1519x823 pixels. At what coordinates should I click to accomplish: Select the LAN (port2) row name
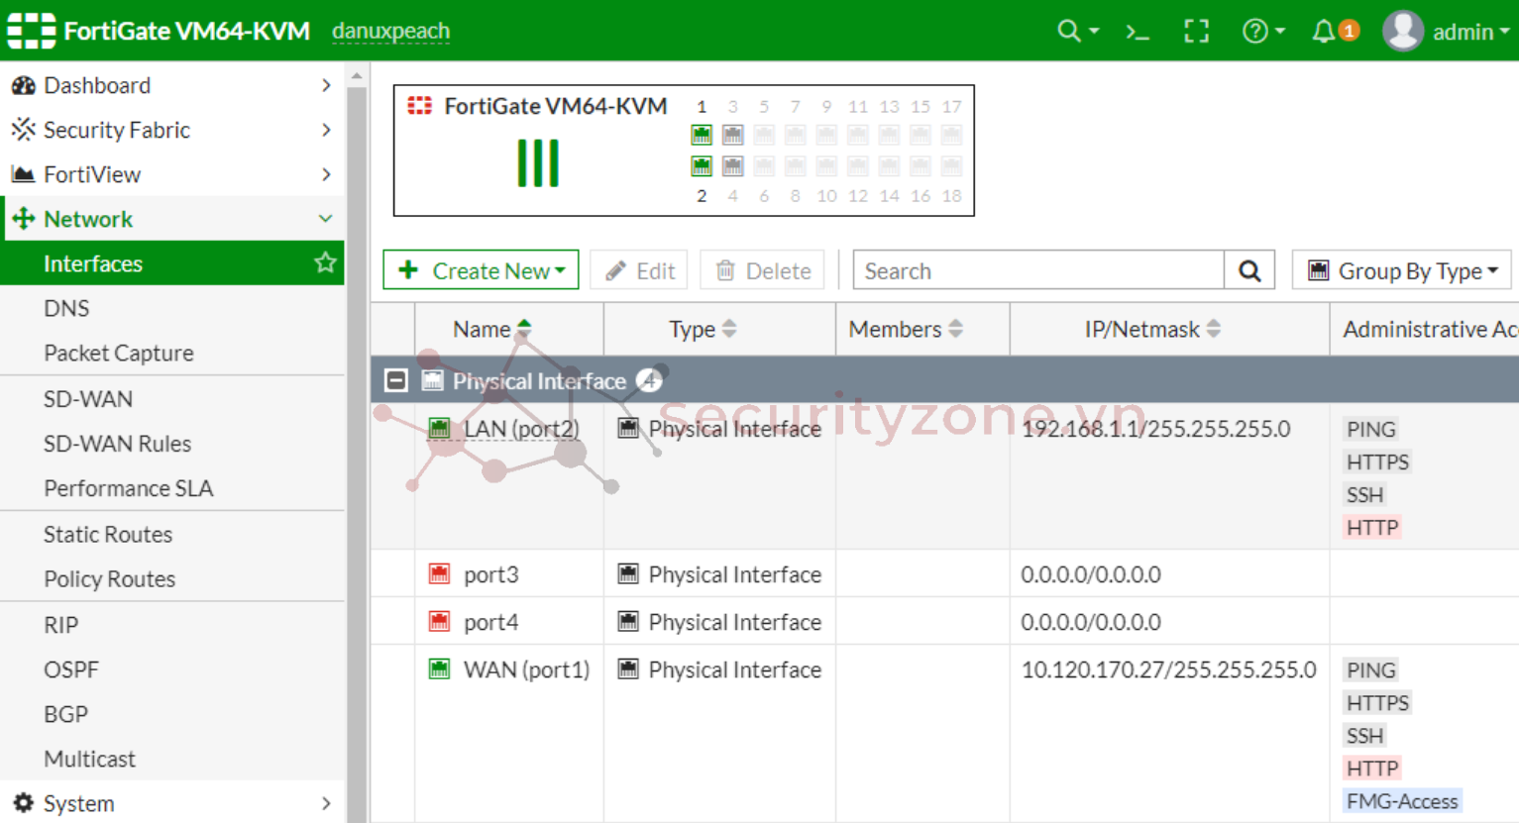tap(522, 429)
